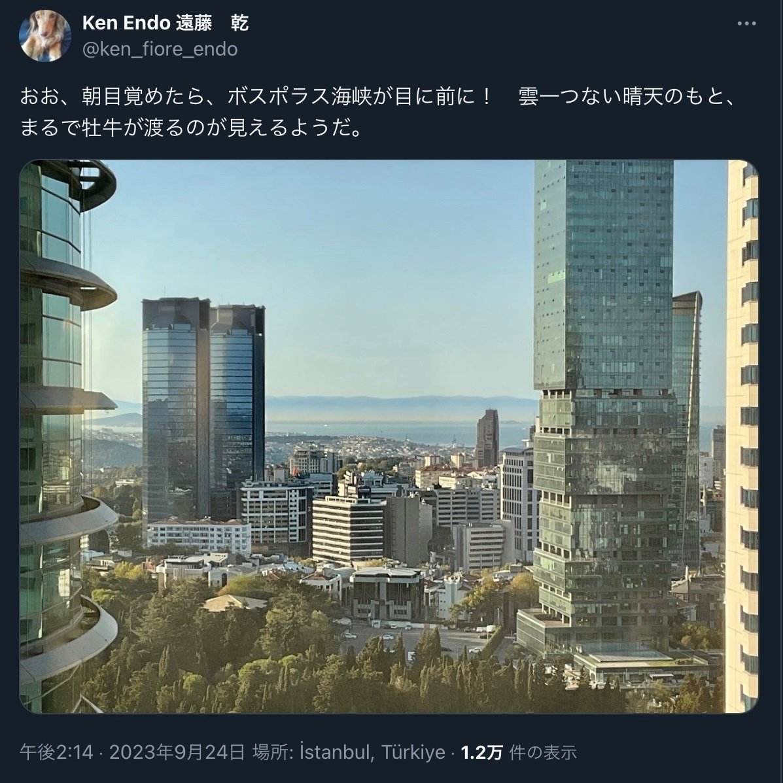The image size is (783, 783).
Task: Click the date 2023年9月24日
Action: click(x=177, y=752)
